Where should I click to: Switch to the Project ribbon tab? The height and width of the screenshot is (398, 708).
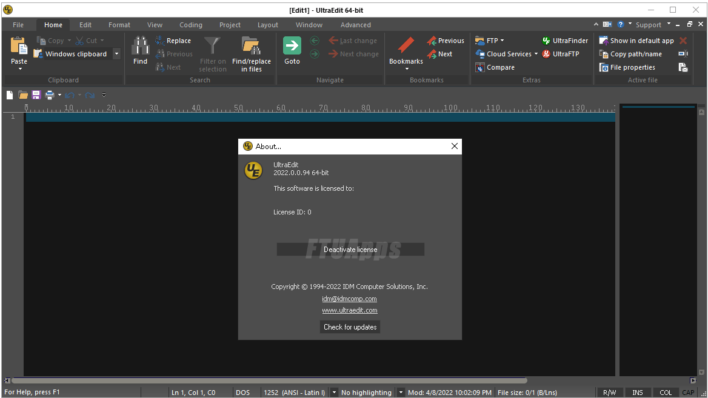[230, 25]
